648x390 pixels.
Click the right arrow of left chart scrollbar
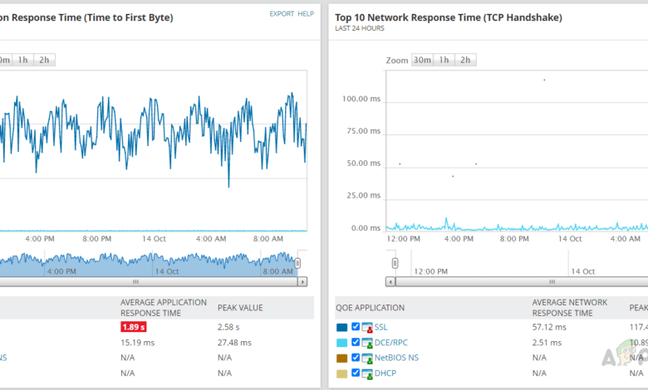[302, 282]
